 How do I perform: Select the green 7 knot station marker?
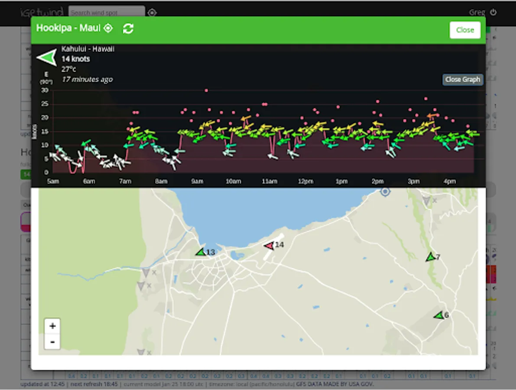point(431,257)
